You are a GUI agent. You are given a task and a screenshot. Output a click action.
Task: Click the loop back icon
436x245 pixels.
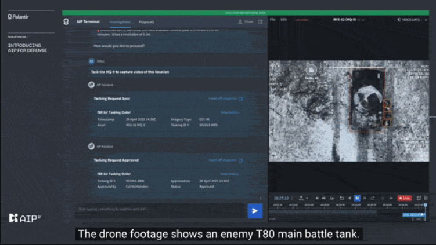pos(341,198)
